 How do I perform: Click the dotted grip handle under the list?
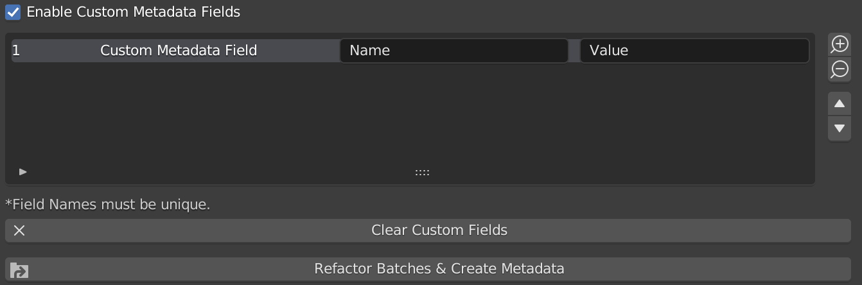(422, 173)
